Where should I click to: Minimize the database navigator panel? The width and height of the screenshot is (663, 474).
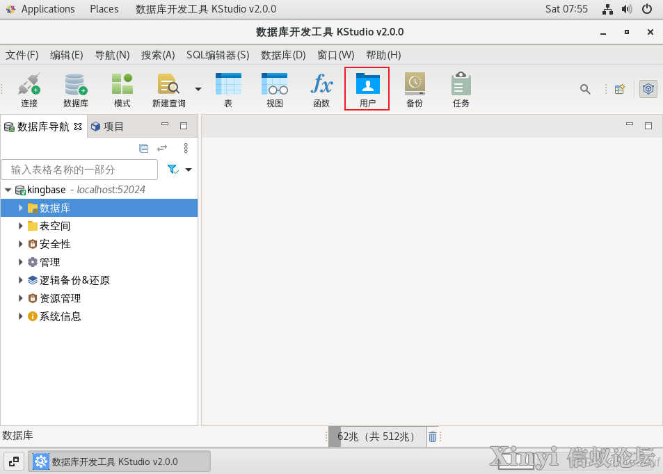165,124
